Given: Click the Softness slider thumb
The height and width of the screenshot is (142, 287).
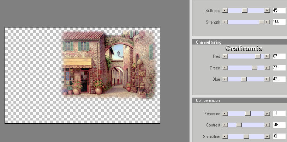Looking at the screenshot, I should 245,11.
